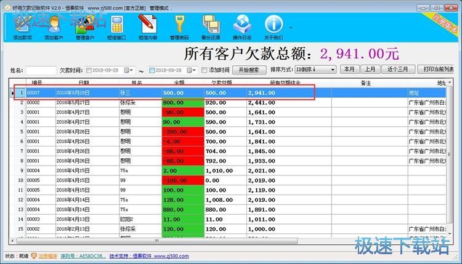The width and height of the screenshot is (462, 264).
Task: Open the 短信接口 SMS interface icon
Action: tap(116, 27)
